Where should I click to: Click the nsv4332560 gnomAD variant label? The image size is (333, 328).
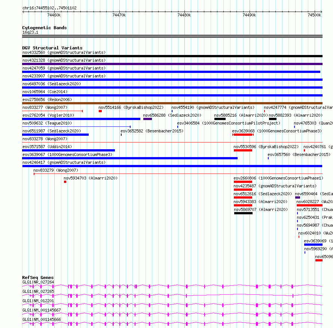click(x=64, y=52)
